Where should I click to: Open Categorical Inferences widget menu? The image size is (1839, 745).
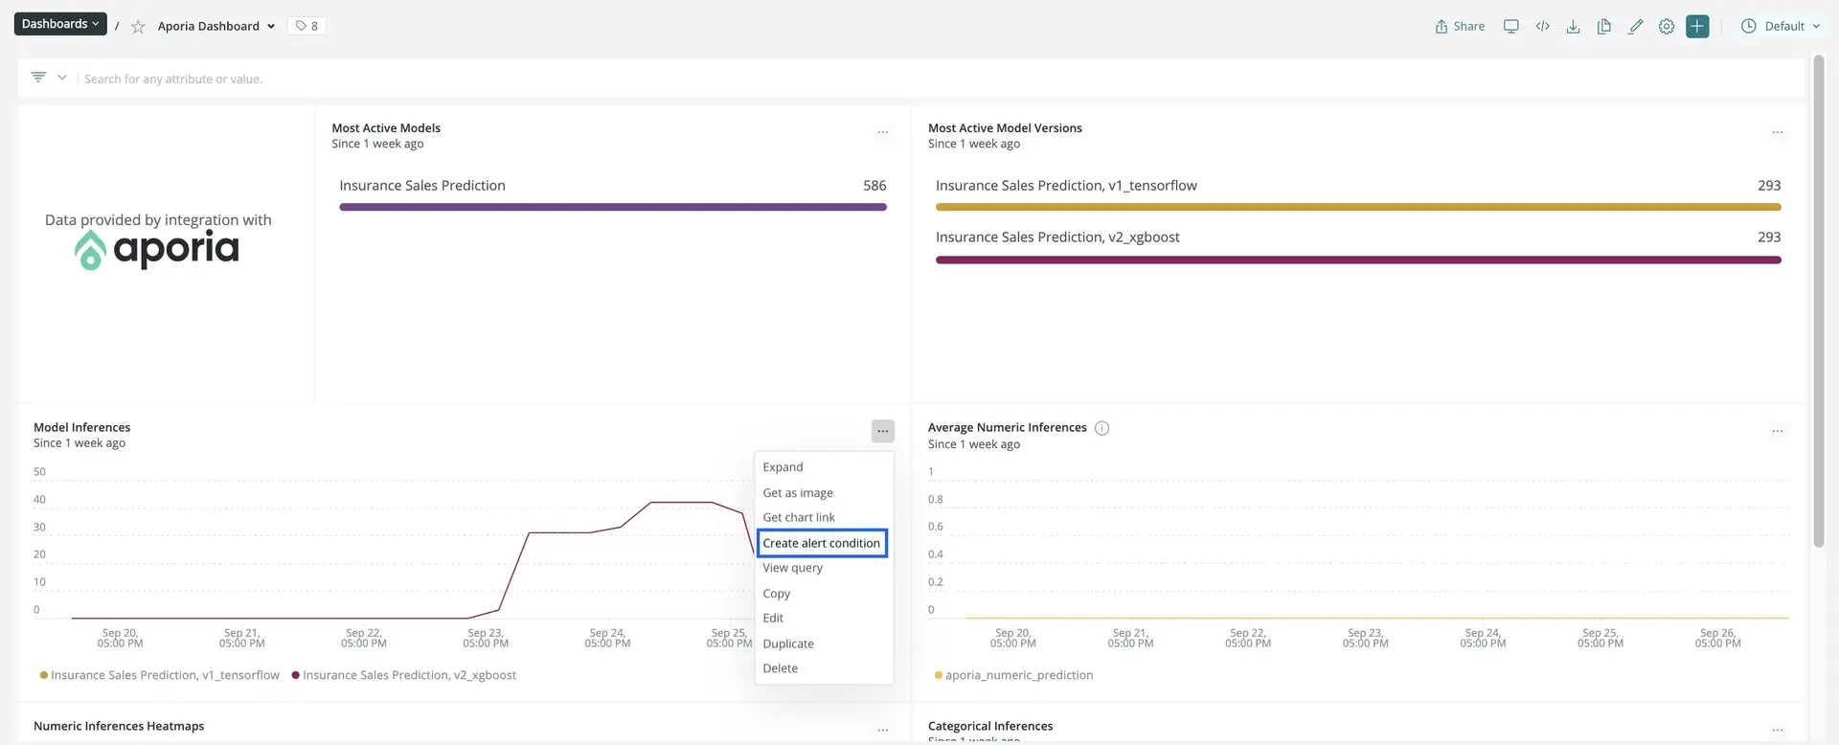[1778, 731]
